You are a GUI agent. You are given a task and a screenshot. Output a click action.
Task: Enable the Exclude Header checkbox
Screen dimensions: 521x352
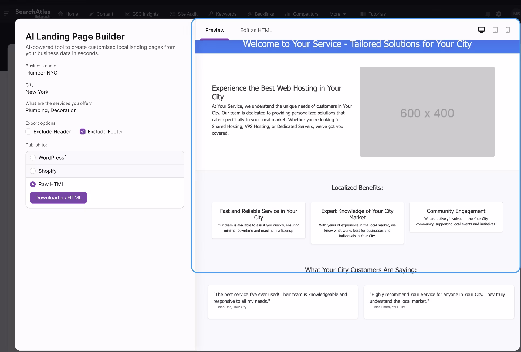[28, 131]
